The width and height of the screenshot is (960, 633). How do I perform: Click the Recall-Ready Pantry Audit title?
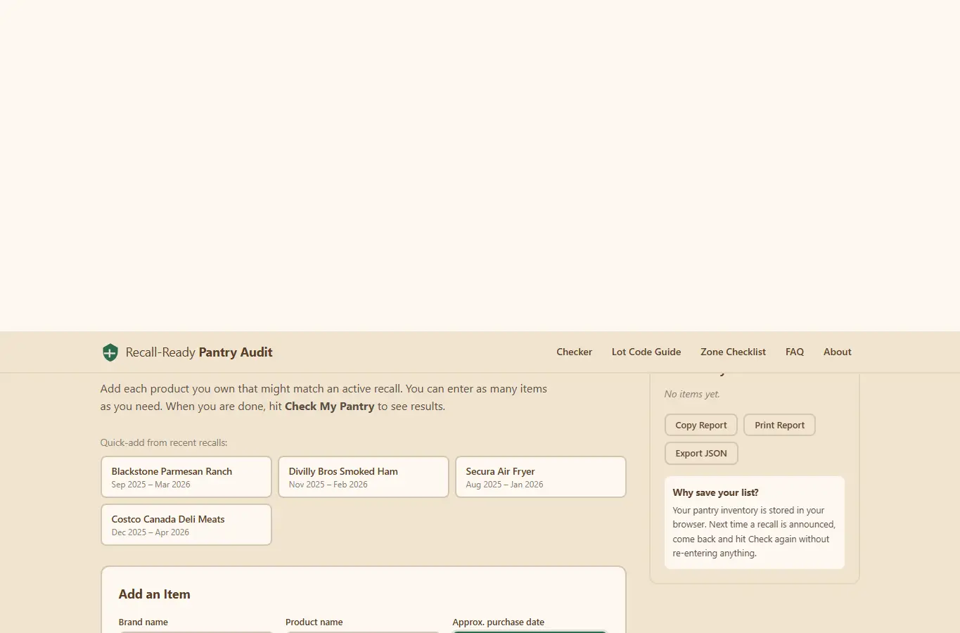pos(199,352)
